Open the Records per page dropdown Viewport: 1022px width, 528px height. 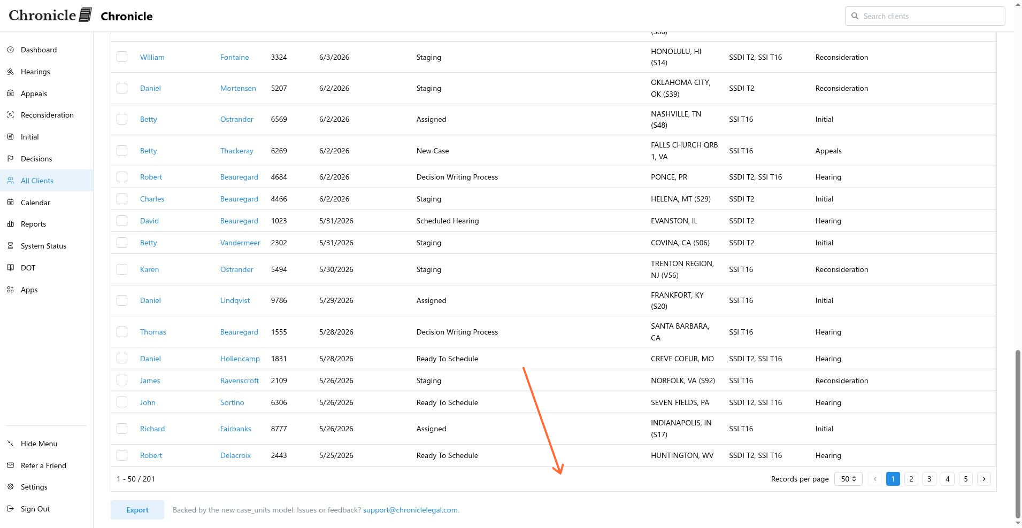(x=848, y=479)
